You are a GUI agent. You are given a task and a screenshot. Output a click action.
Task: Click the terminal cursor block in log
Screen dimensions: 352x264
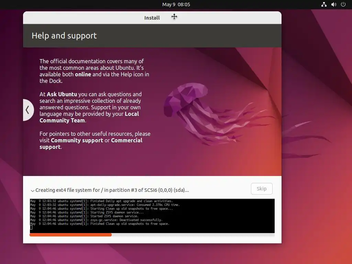(31, 228)
